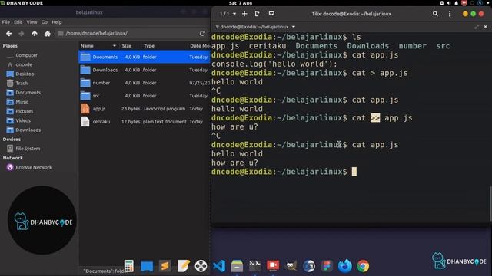Select the ceritaku text document
The height and width of the screenshot is (276, 492).
(144, 121)
